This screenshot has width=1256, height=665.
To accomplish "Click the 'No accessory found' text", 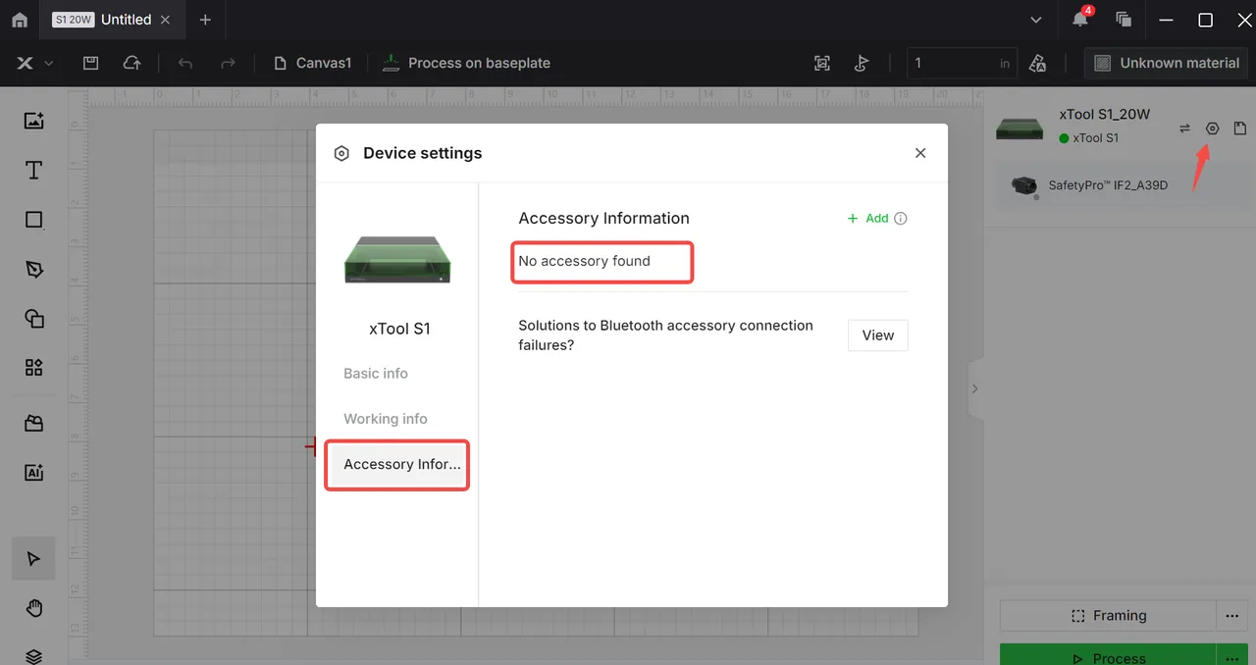I will tap(585, 261).
